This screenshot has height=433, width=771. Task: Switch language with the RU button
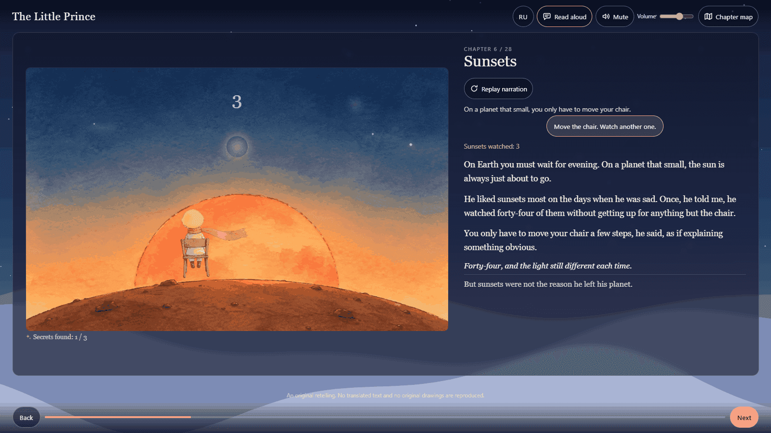[x=523, y=16]
